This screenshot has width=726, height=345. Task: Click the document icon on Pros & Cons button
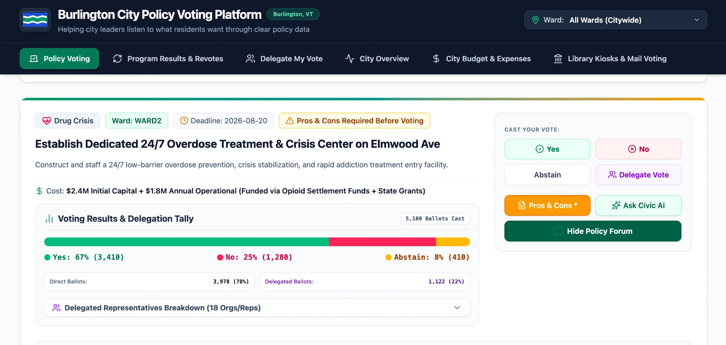point(522,206)
